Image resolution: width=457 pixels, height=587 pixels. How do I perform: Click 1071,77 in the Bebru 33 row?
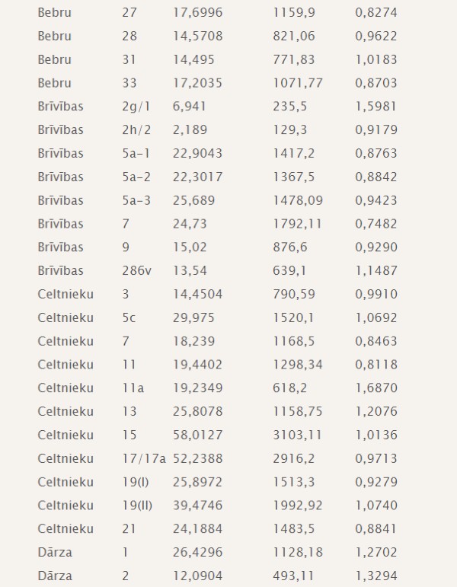[x=297, y=83]
